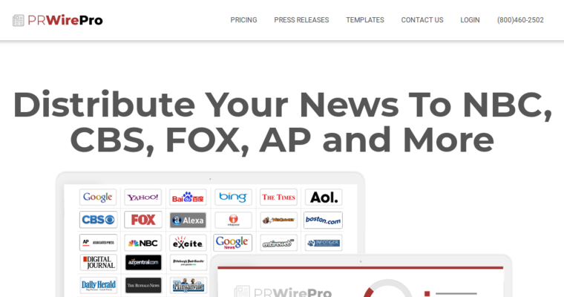
Task: Click the Google logo tile
Action: point(98,198)
